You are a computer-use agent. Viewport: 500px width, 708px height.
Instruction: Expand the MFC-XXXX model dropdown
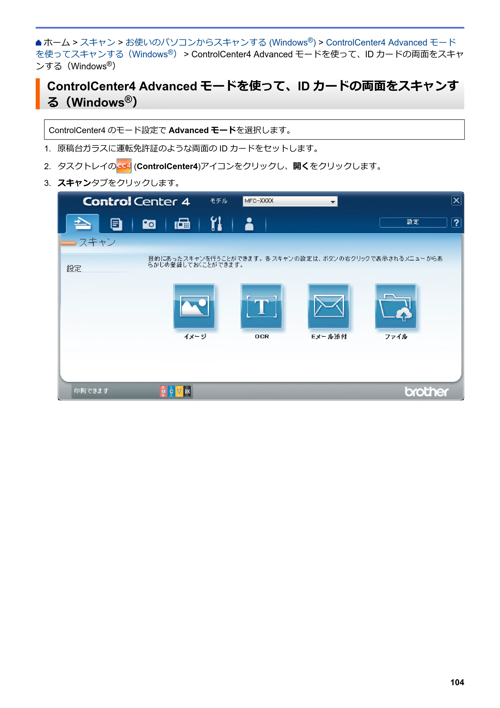[x=290, y=201]
